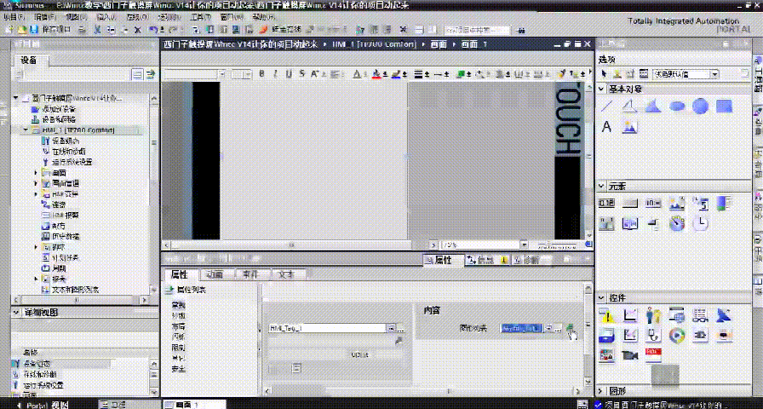Activate the selection arrow in toolbox options
Image resolution: width=763 pixels, height=409 pixels.
[x=605, y=74]
